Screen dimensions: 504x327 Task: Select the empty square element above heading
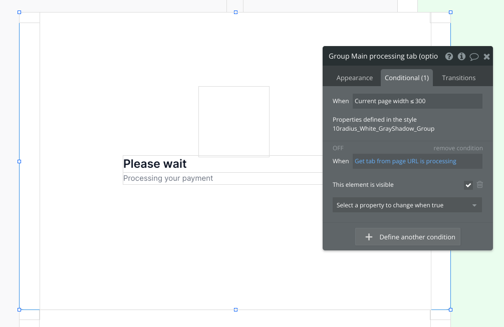pos(233,121)
